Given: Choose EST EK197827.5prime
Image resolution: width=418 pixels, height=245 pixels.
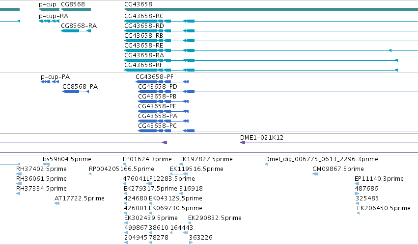Looking at the screenshot, I should point(206,159).
